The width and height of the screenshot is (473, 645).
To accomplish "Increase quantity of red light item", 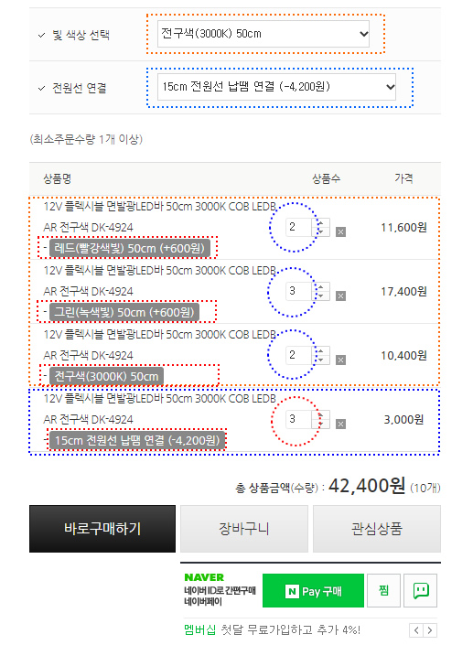I will point(321,223).
